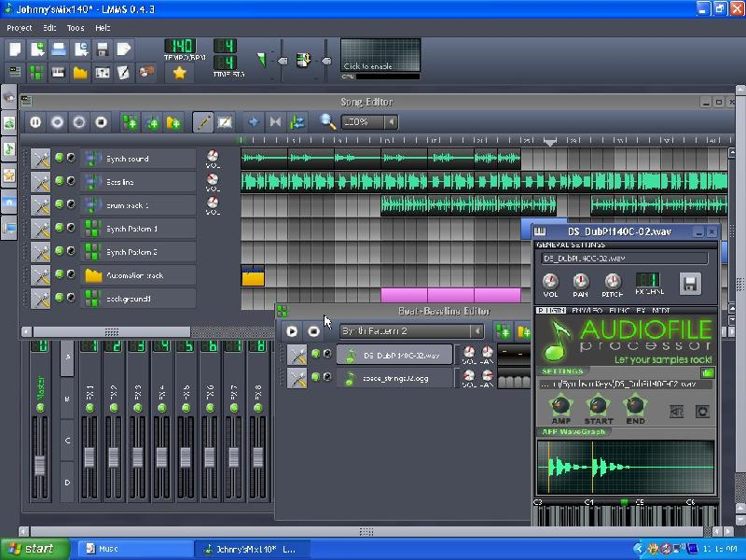Play the pattern in Beat+Bassline Editor
This screenshot has height=560, width=746.
coord(292,330)
